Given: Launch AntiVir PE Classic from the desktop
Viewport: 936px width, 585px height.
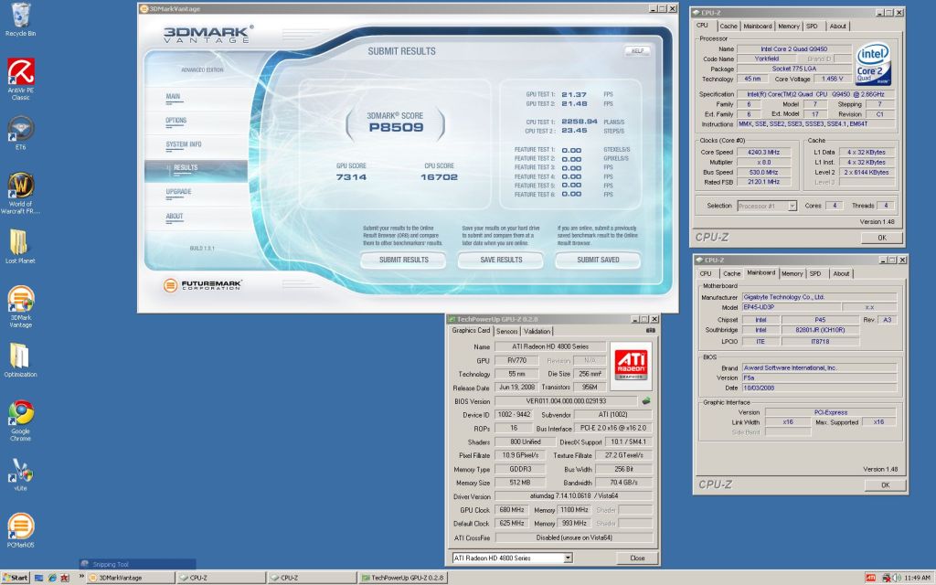Looking at the screenshot, I should click(x=20, y=79).
